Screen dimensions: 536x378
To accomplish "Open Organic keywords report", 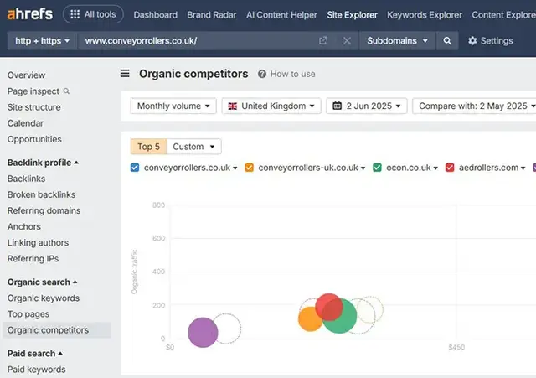I will [x=44, y=298].
